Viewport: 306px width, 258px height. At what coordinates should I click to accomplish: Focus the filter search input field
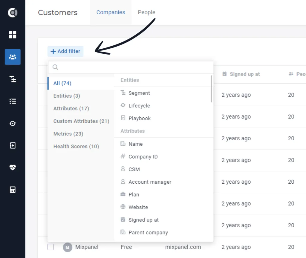[131, 67]
